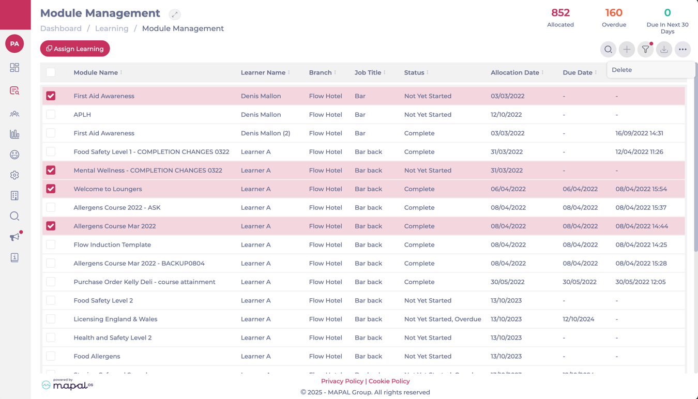
Task: Click Allergens Course 2022 - ASK module name
Action: pos(117,207)
